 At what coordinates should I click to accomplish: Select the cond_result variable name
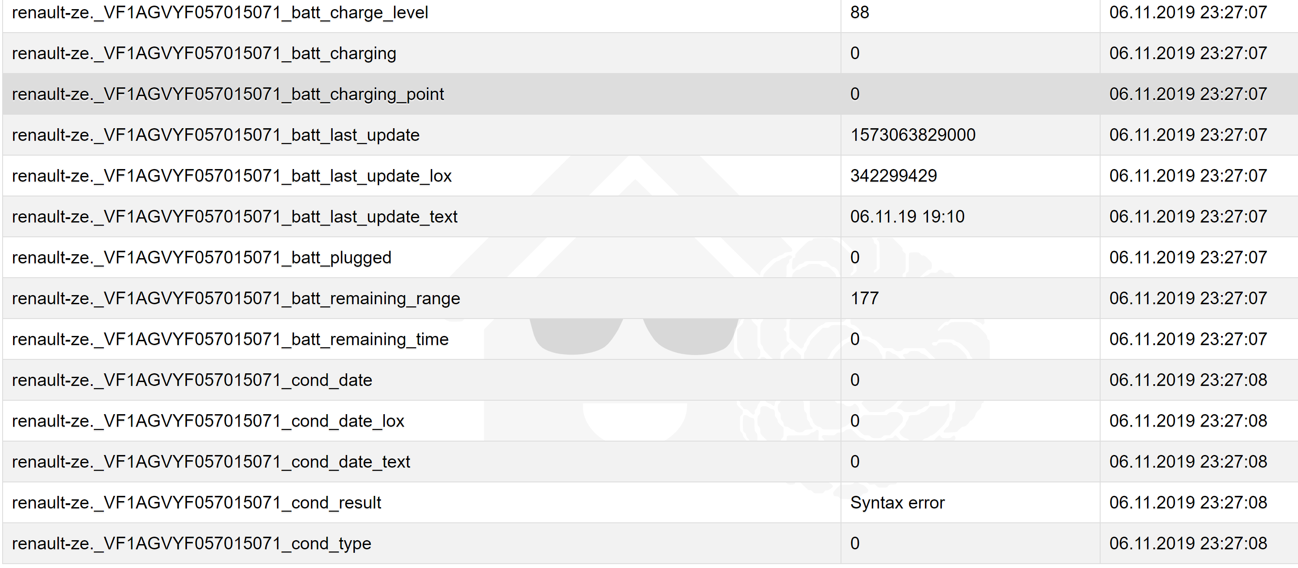[x=197, y=502]
